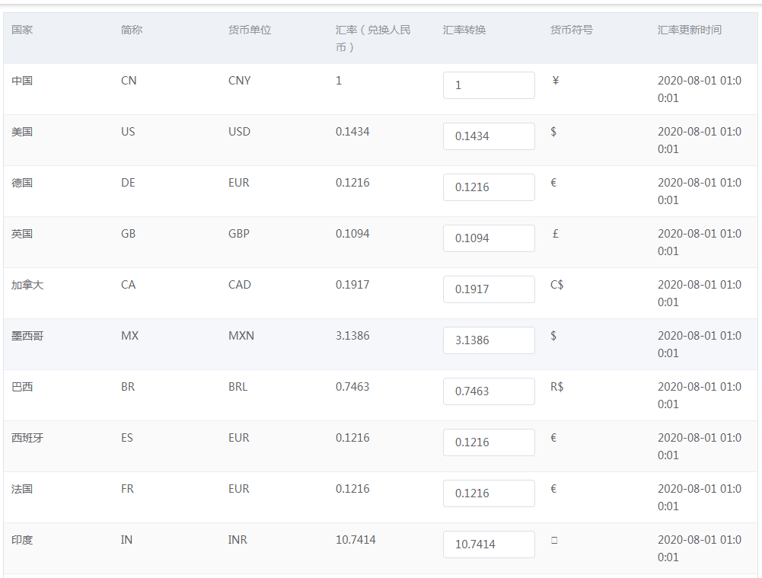Click the 0.1434 rate text in 美国 row
Image resolution: width=762 pixels, height=578 pixels.
[352, 132]
